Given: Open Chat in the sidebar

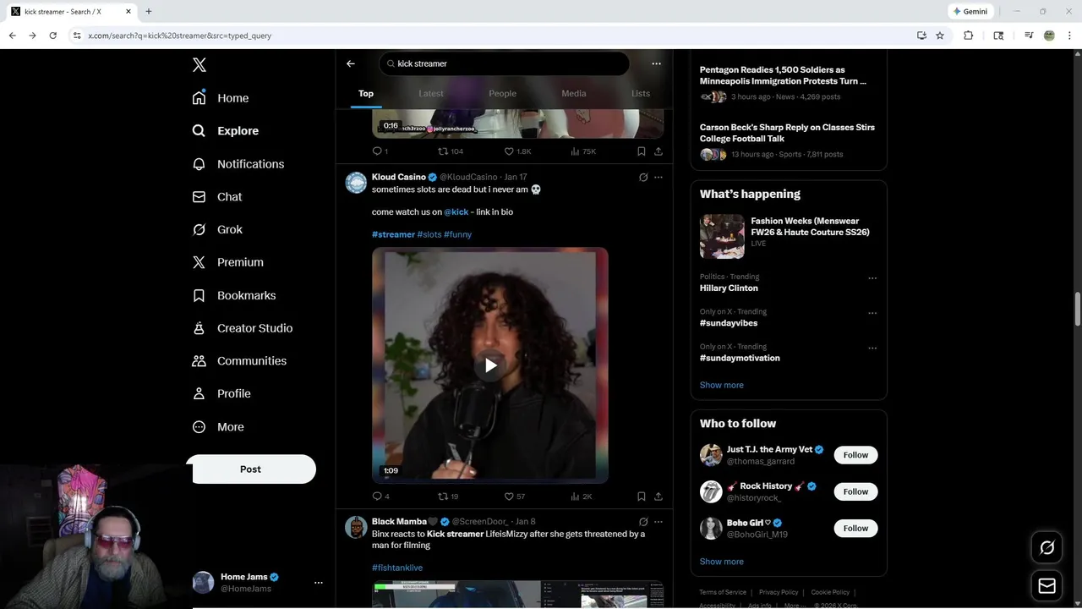Looking at the screenshot, I should click(x=216, y=196).
